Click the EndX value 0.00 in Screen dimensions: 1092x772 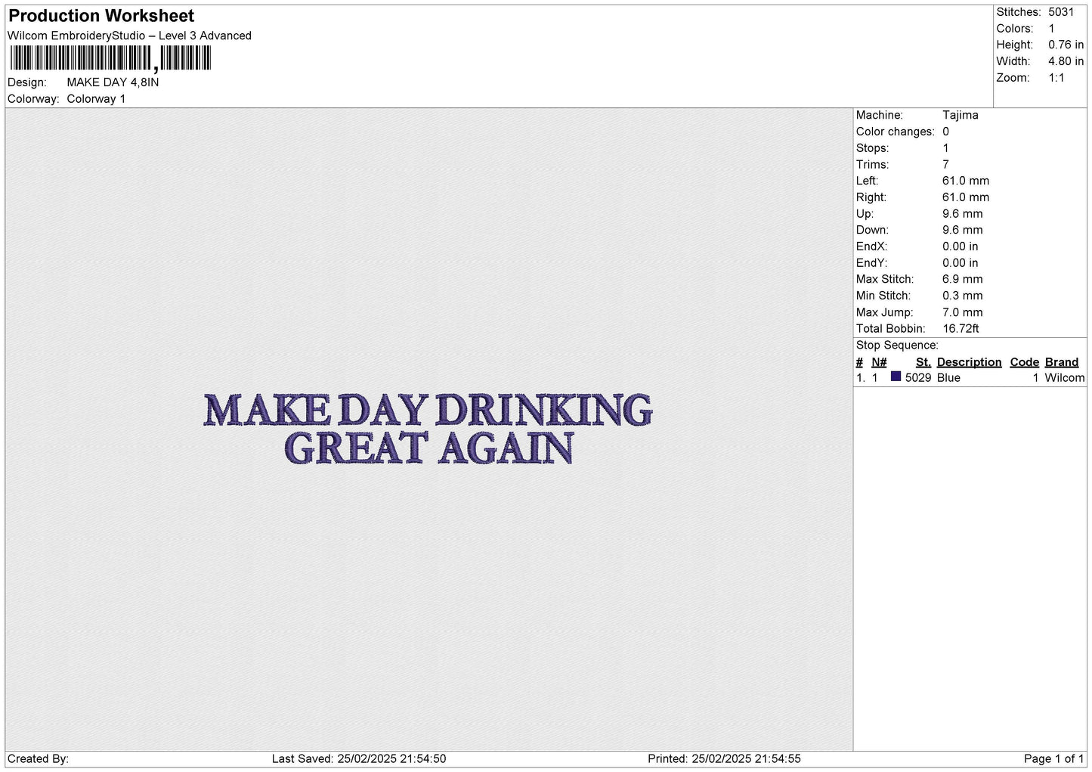coord(960,246)
